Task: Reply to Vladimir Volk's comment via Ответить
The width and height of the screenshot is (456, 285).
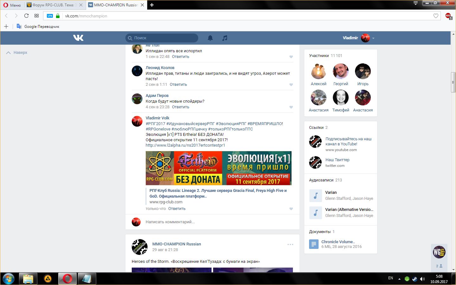Action: click(177, 209)
